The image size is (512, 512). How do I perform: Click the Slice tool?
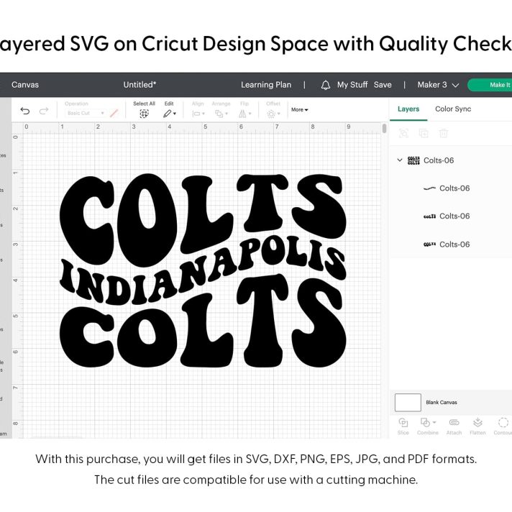click(x=403, y=426)
